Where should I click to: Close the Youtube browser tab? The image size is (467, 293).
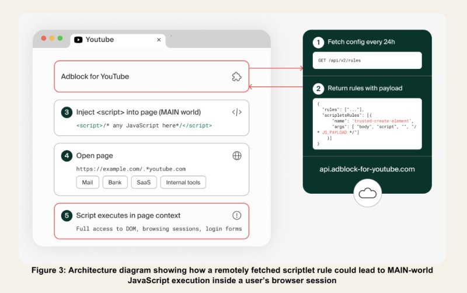point(159,40)
